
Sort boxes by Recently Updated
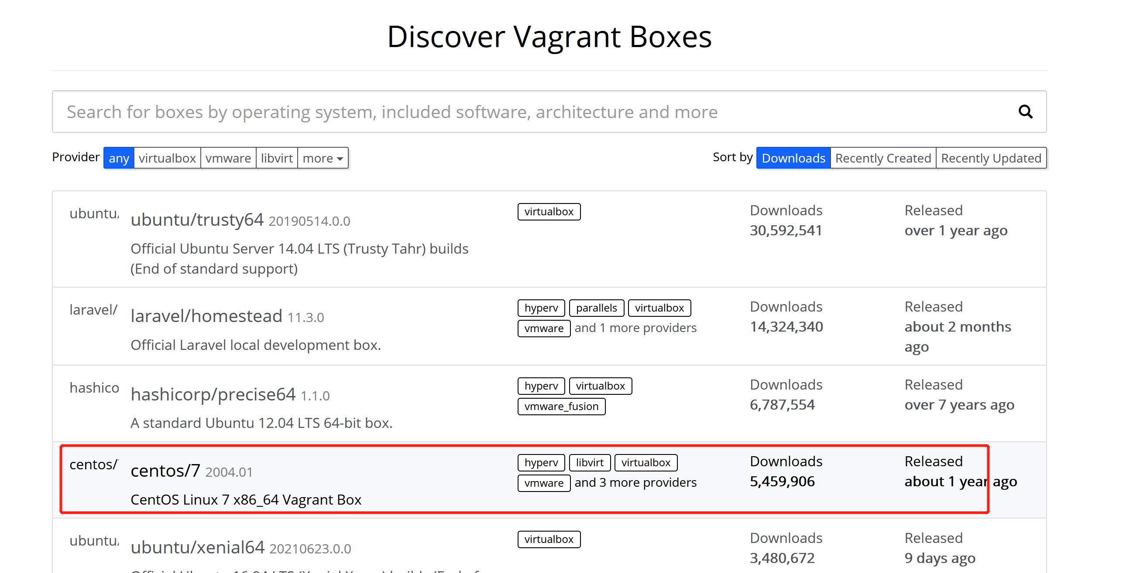point(991,158)
